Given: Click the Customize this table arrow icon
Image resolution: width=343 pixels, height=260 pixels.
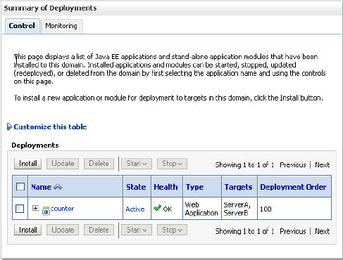Looking at the screenshot, I should point(9,126).
